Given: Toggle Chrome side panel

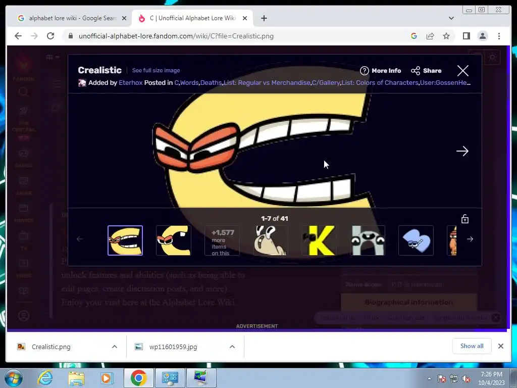Looking at the screenshot, I should click(x=466, y=36).
